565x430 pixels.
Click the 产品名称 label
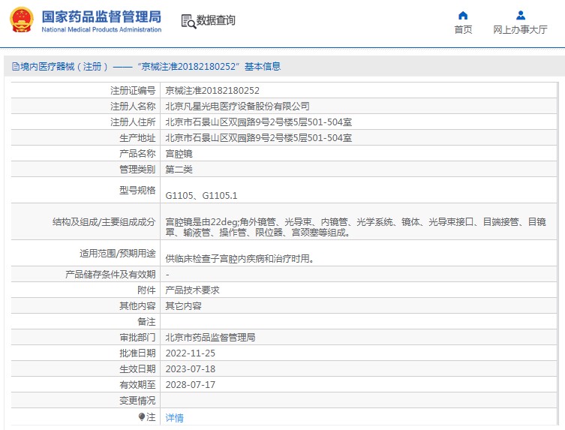(x=137, y=154)
